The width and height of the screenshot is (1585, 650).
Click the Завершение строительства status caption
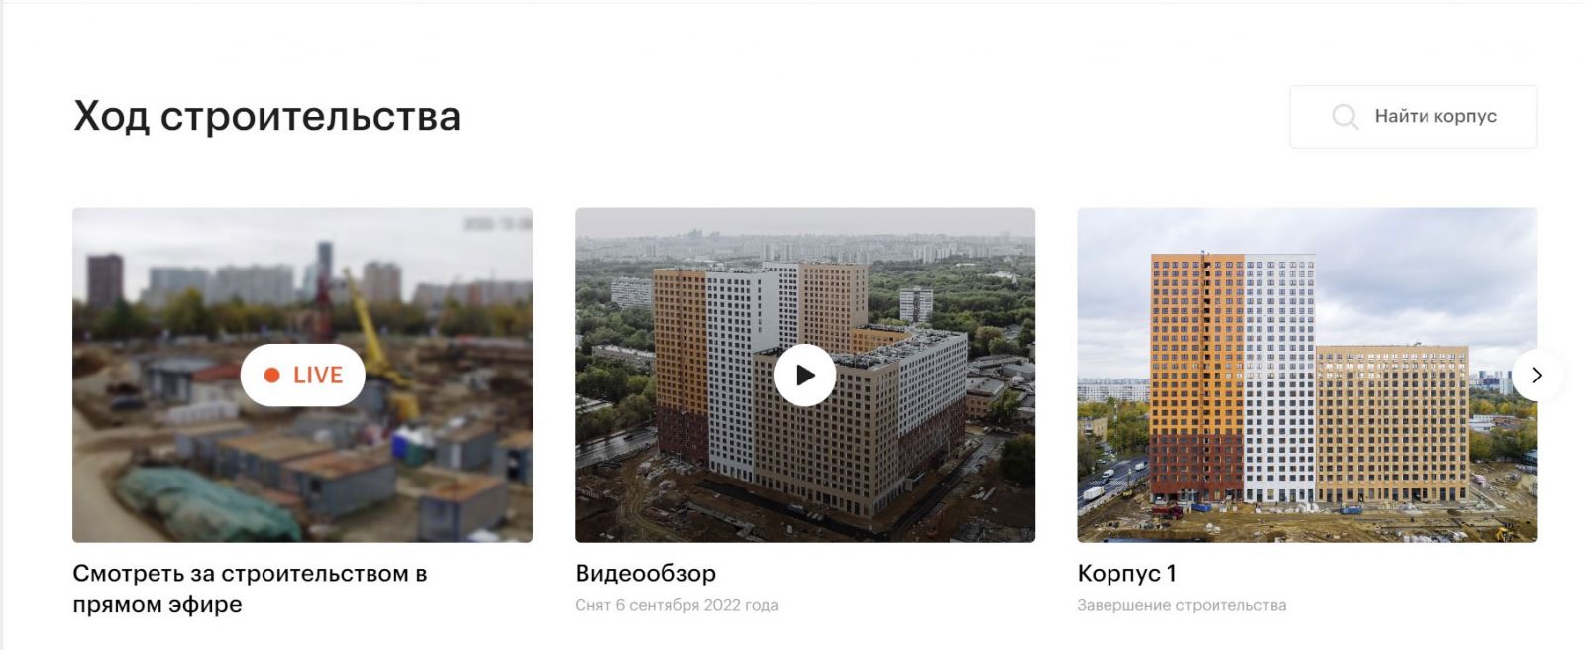pyautogui.click(x=1182, y=605)
